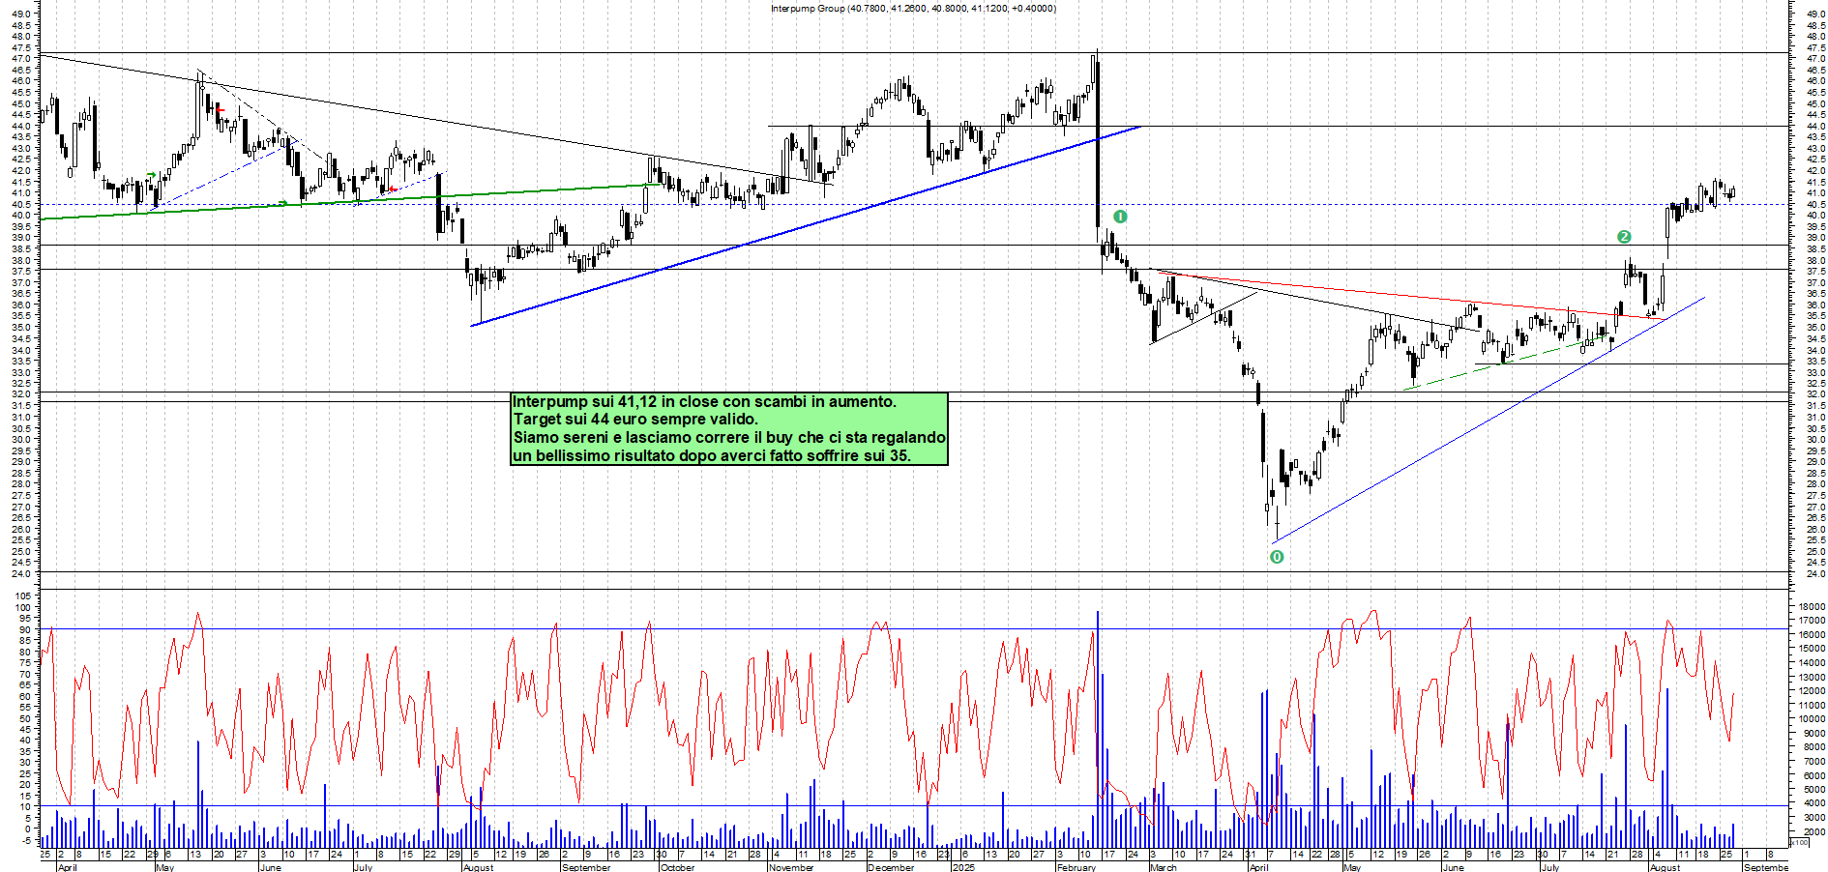Click the February month label
1828x872 pixels.
pyautogui.click(x=1076, y=867)
